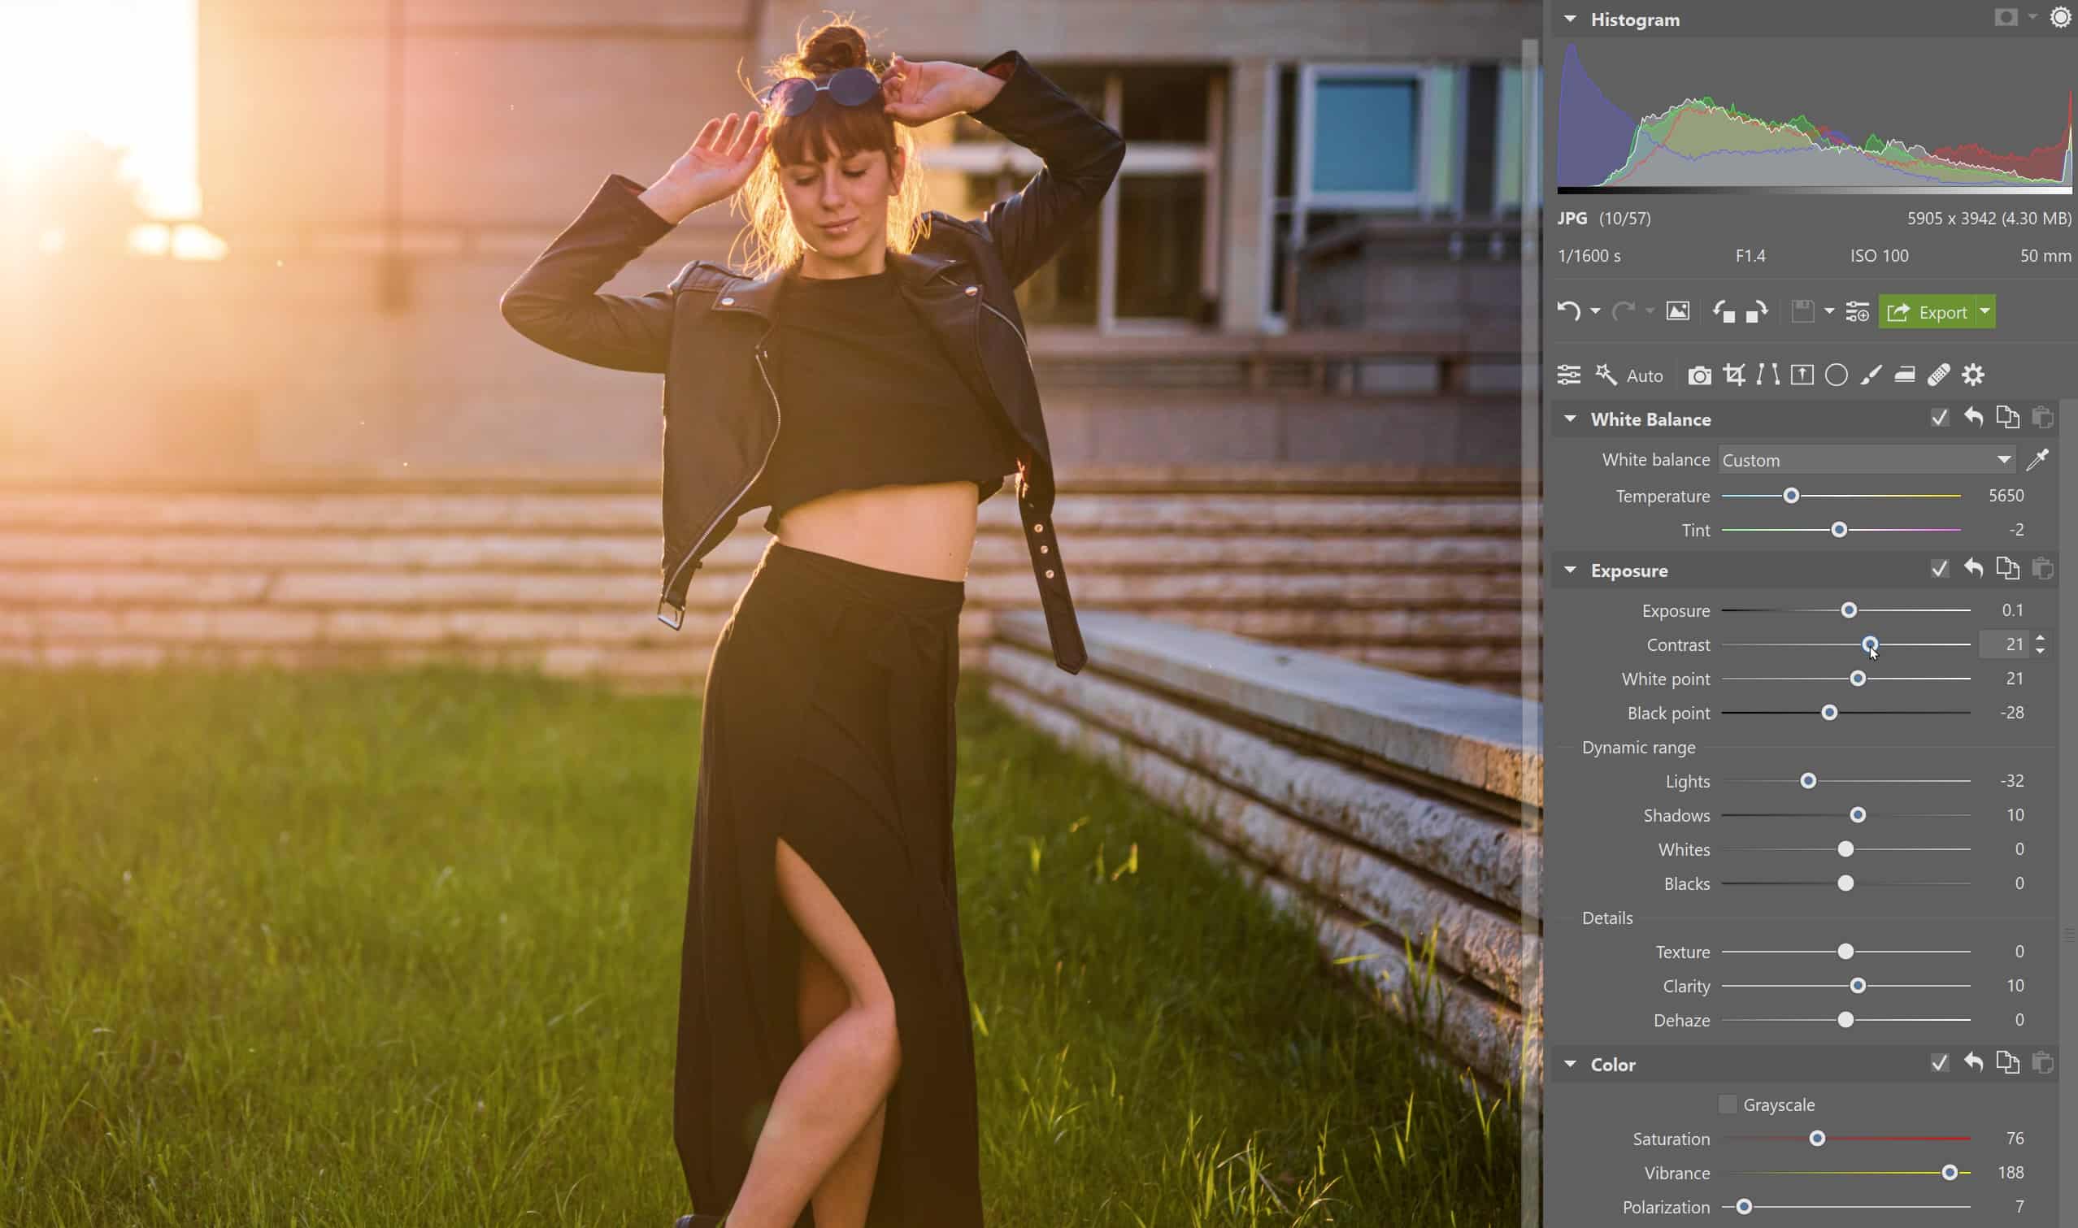Copy the Color section settings
2078x1228 pixels.
2006,1063
